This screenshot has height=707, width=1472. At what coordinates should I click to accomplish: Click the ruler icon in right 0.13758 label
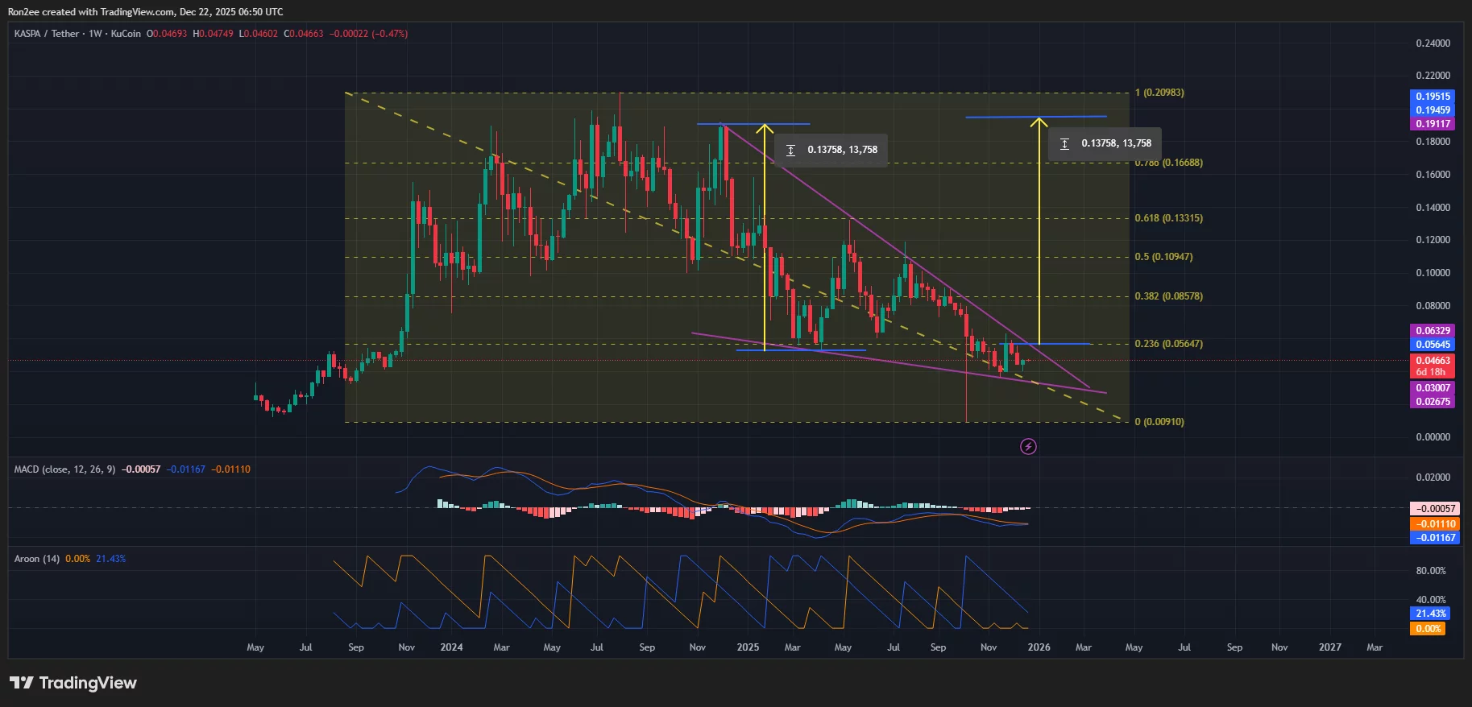[x=1064, y=143]
